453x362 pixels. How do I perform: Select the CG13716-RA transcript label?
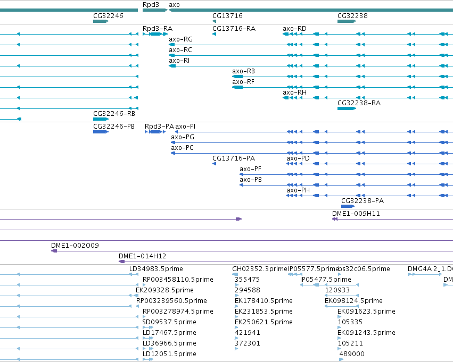[x=234, y=29]
